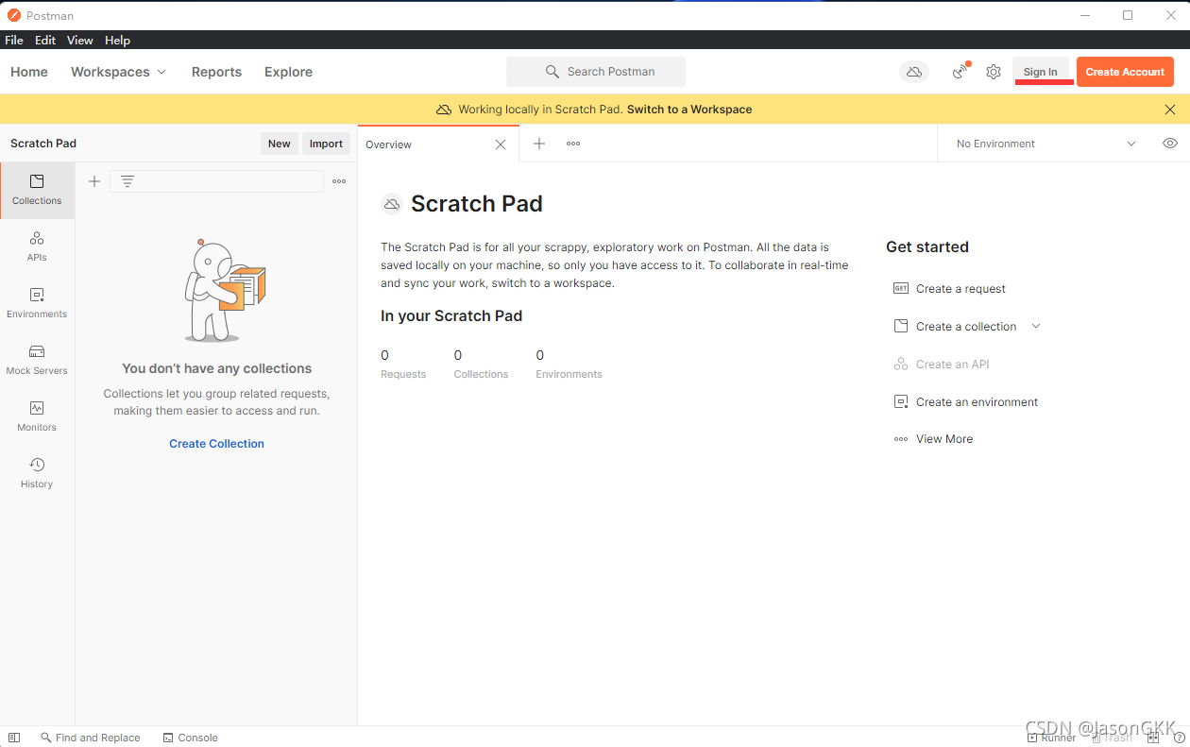The height and width of the screenshot is (747, 1190).
Task: Click the Requests count label
Action: tap(403, 375)
